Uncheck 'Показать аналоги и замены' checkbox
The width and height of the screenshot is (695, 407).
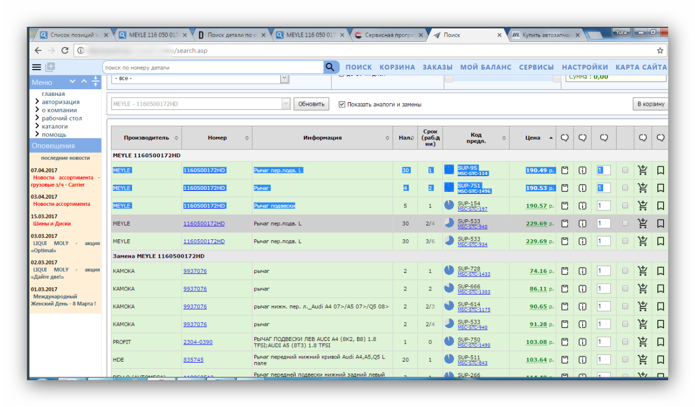(x=342, y=104)
